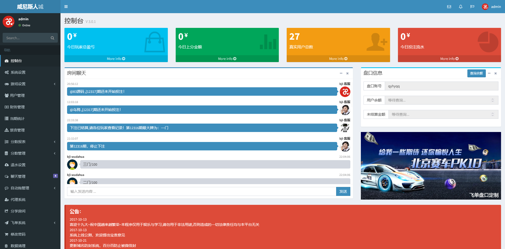Screen dimensions: 505x249
Task: Click the 用户余额 stepper arrows
Action: [x=493, y=100]
